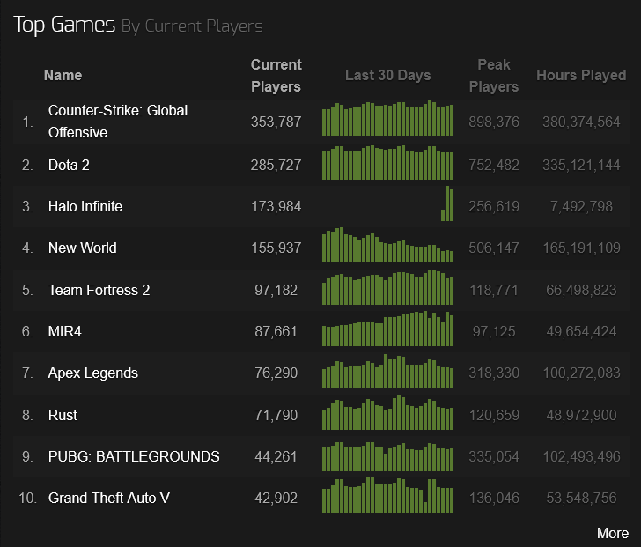The width and height of the screenshot is (641, 547).
Task: Select hours played value 7,492,798
Action: point(581,206)
